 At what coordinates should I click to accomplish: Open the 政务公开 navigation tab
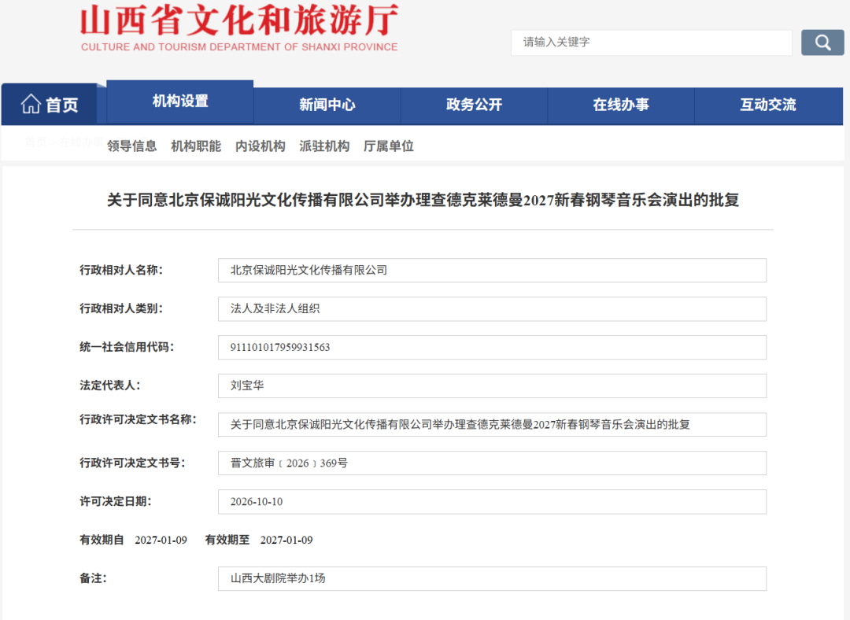(475, 105)
